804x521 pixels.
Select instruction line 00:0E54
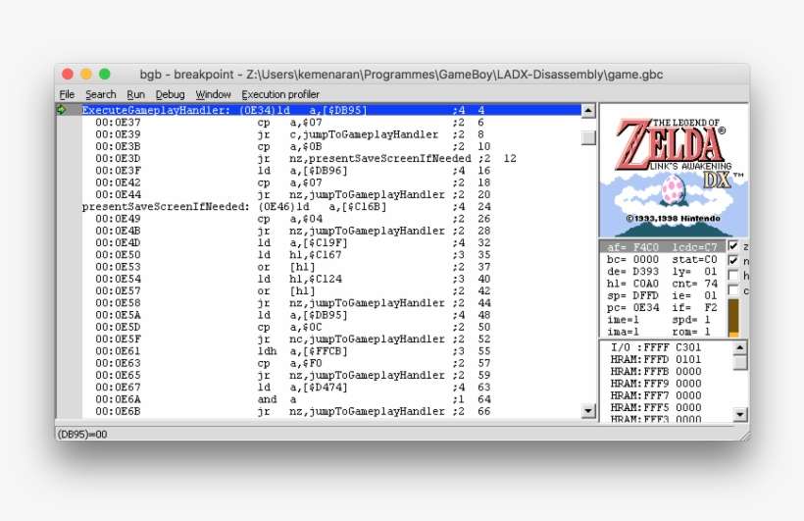click(331, 279)
